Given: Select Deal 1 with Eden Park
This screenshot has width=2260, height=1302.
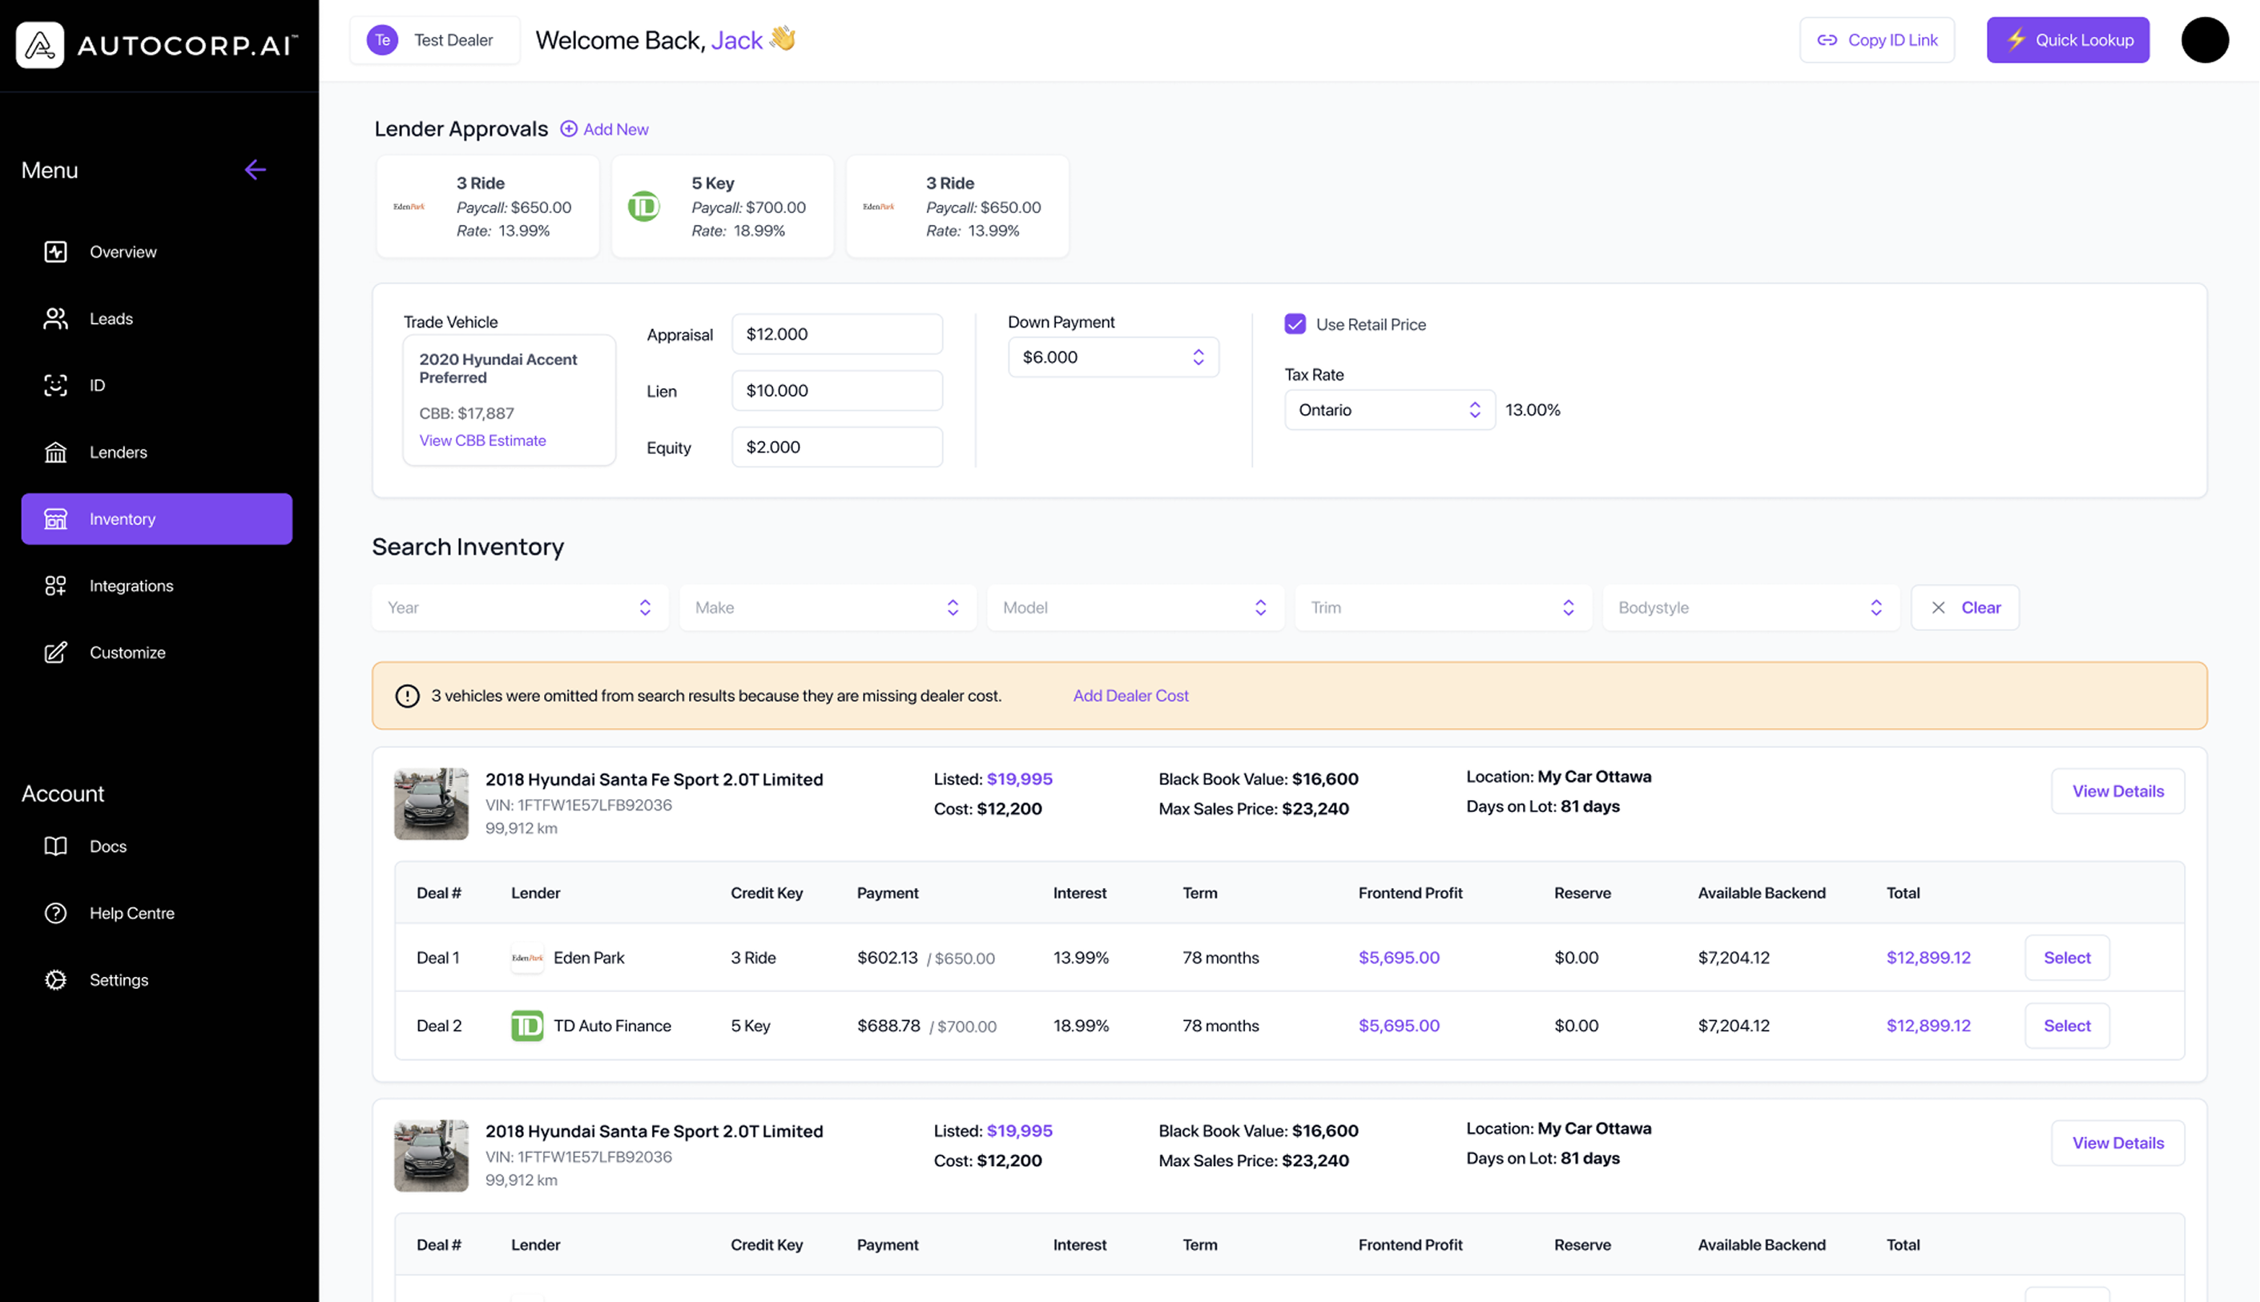Looking at the screenshot, I should pyautogui.click(x=2067, y=958).
